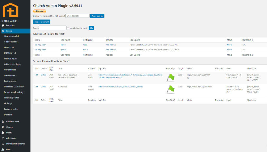Click Delete person link for Person Test
The height and width of the screenshot is (152, 267).
pyautogui.click(x=40, y=45)
